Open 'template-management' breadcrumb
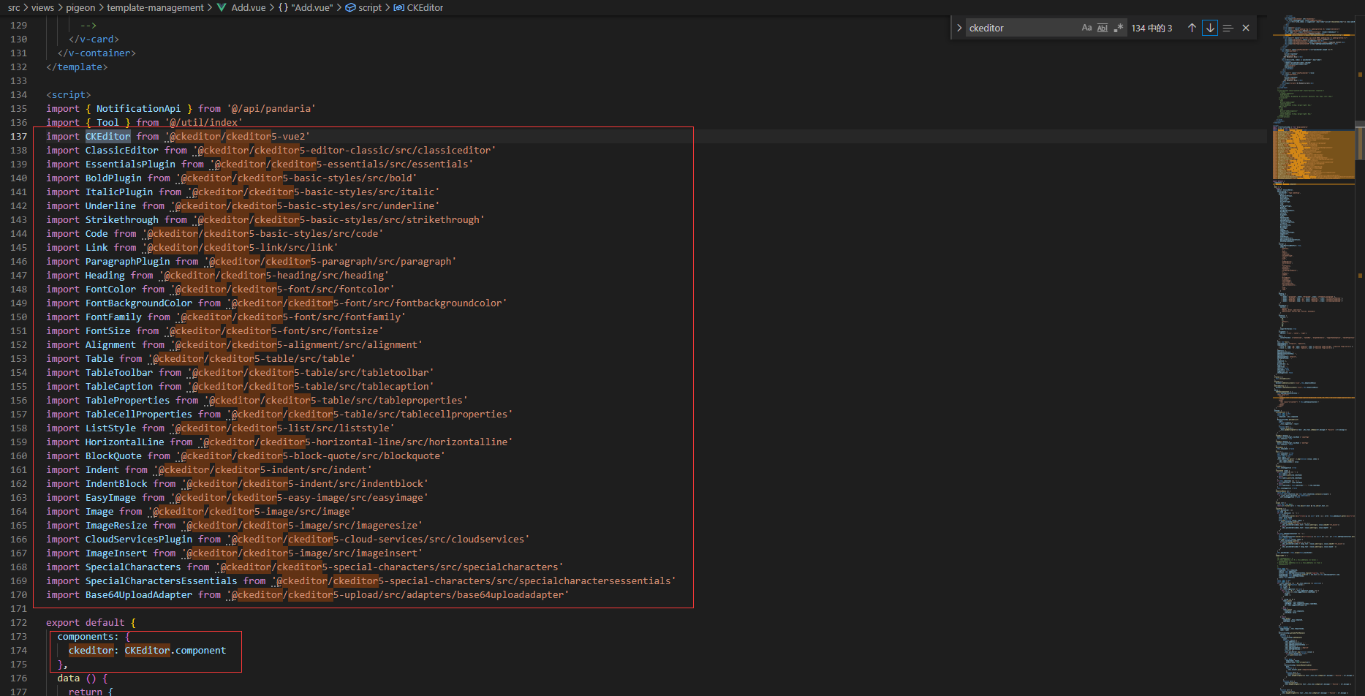Image resolution: width=1365 pixels, height=696 pixels. (155, 7)
